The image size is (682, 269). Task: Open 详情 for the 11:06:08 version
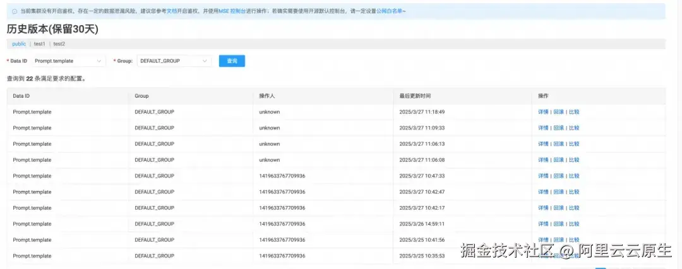[x=543, y=159]
